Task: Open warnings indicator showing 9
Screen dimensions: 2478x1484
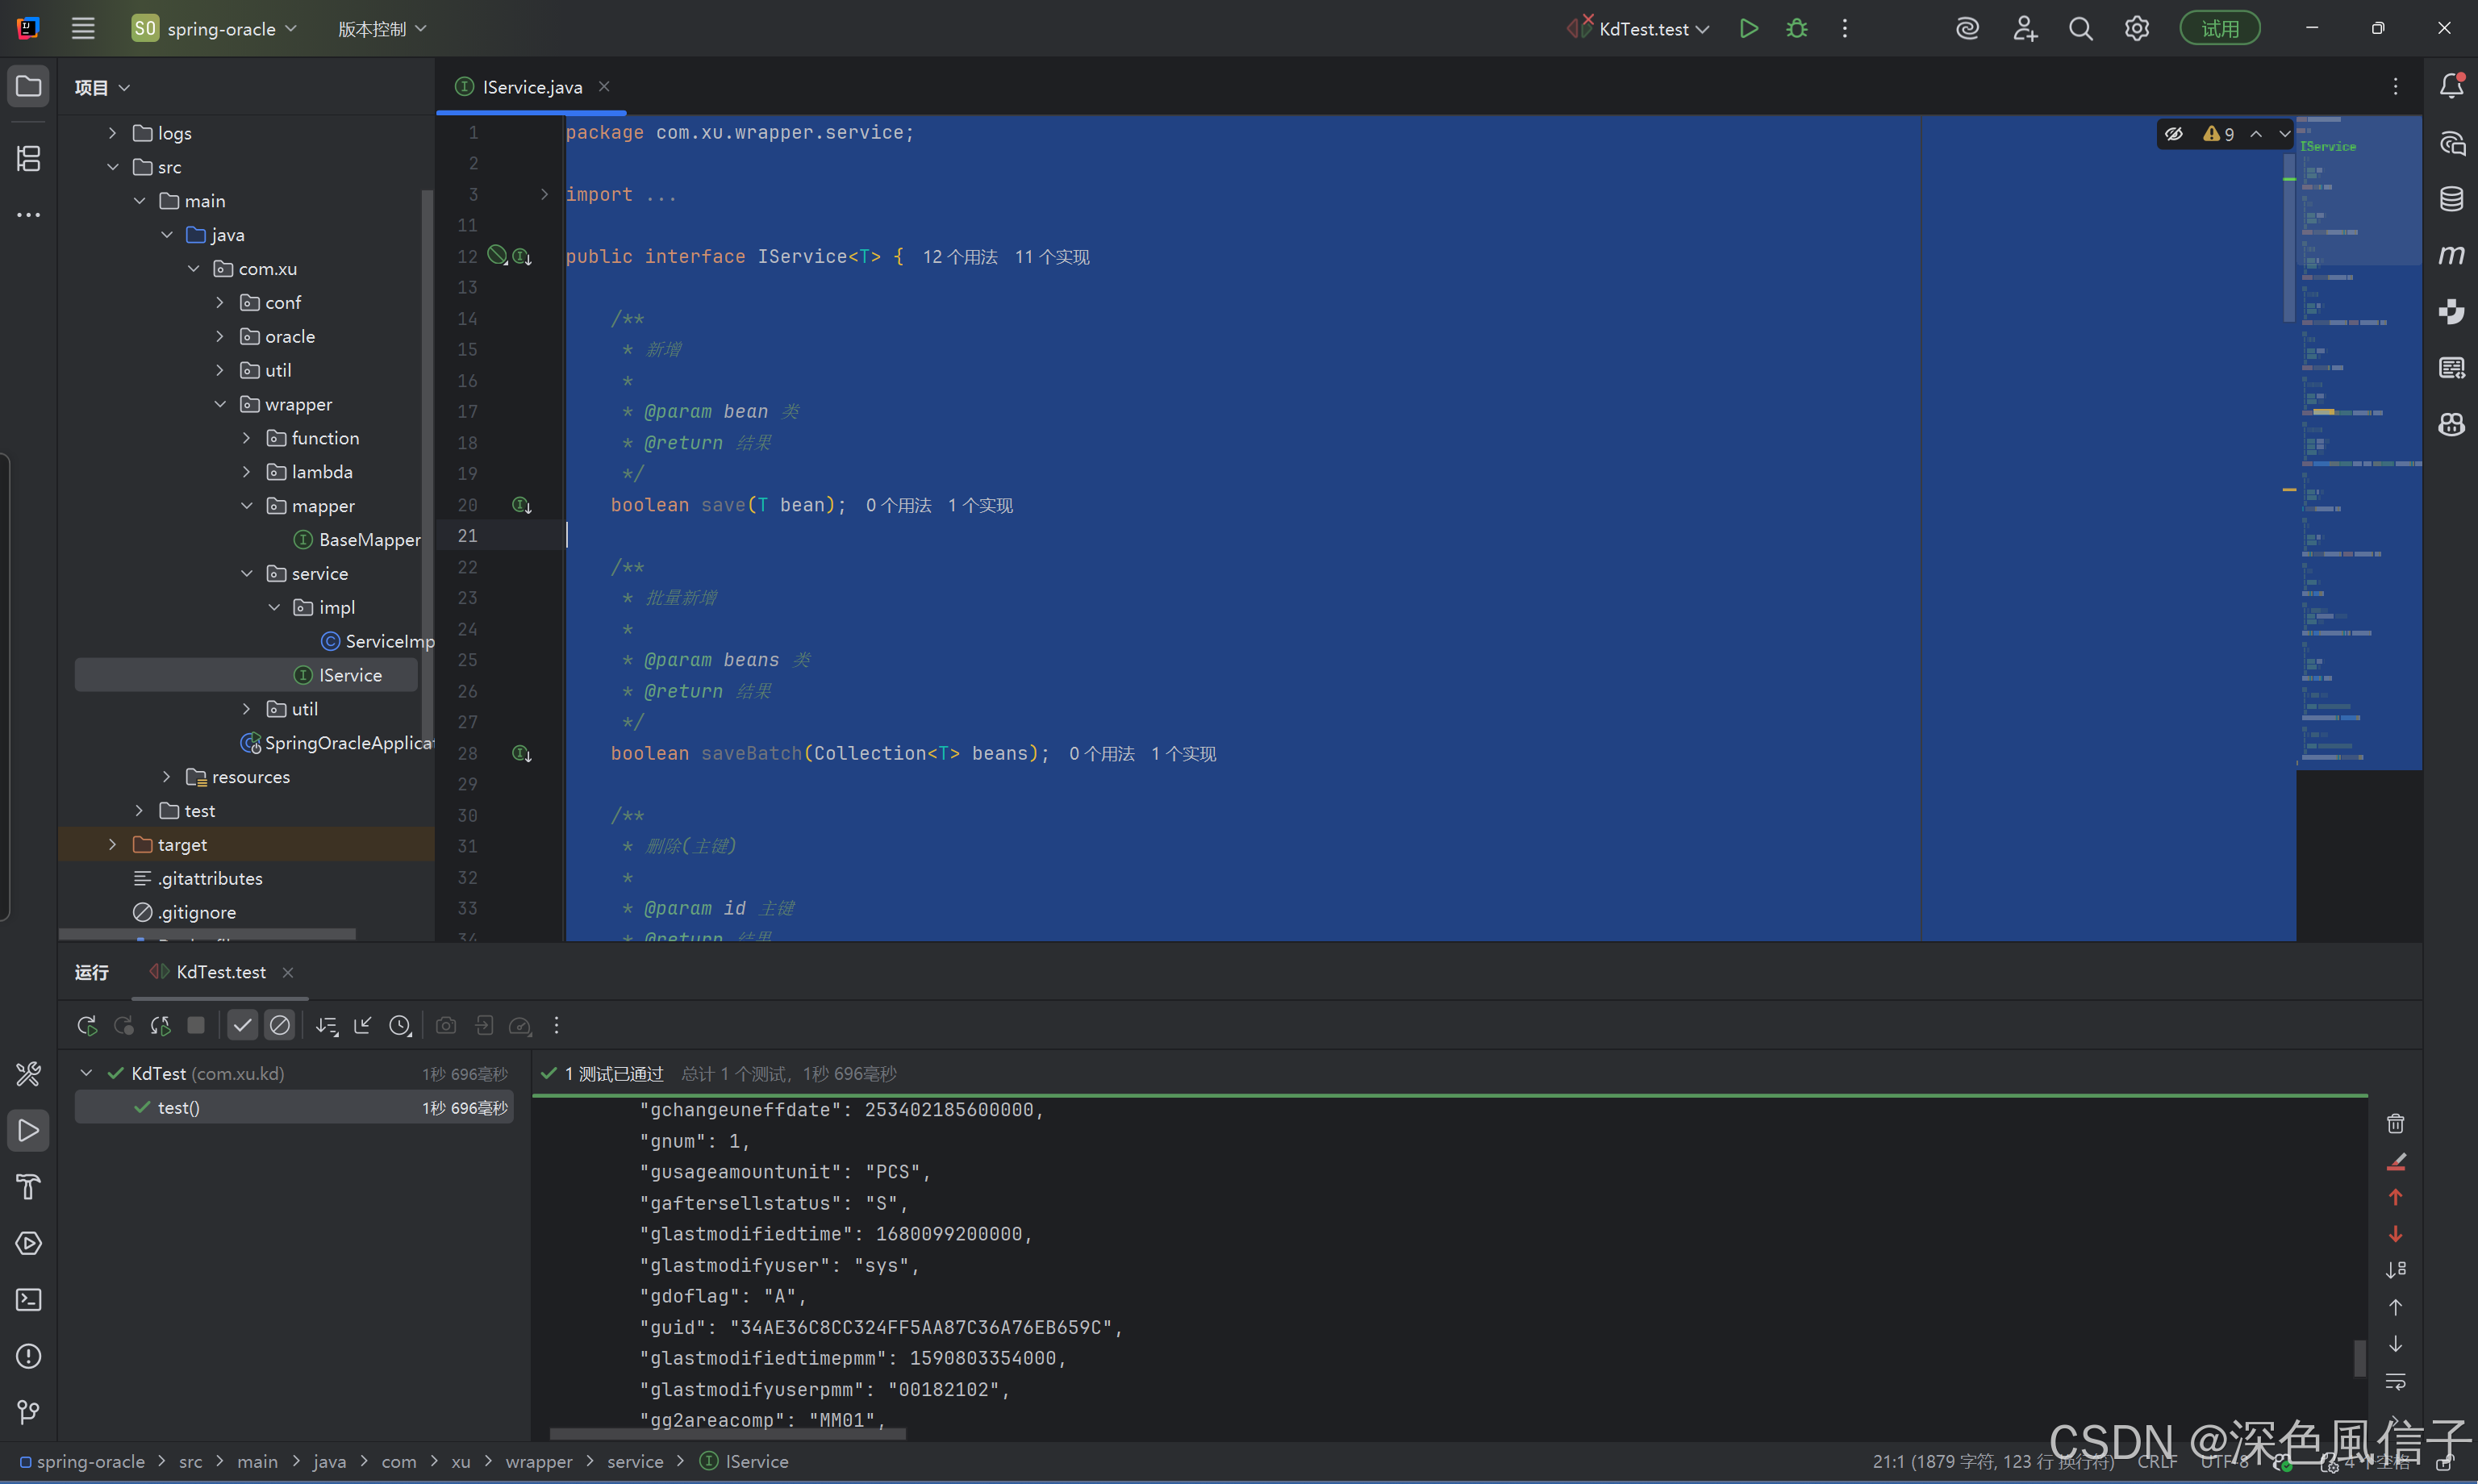Action: pos(2218,133)
